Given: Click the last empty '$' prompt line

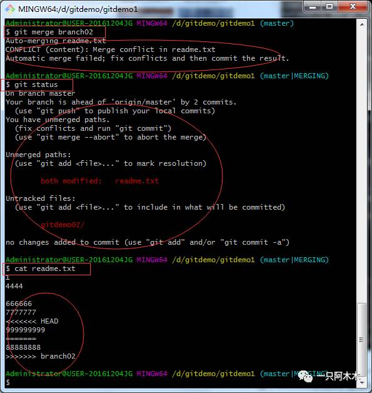Looking at the screenshot, I should point(8,382).
